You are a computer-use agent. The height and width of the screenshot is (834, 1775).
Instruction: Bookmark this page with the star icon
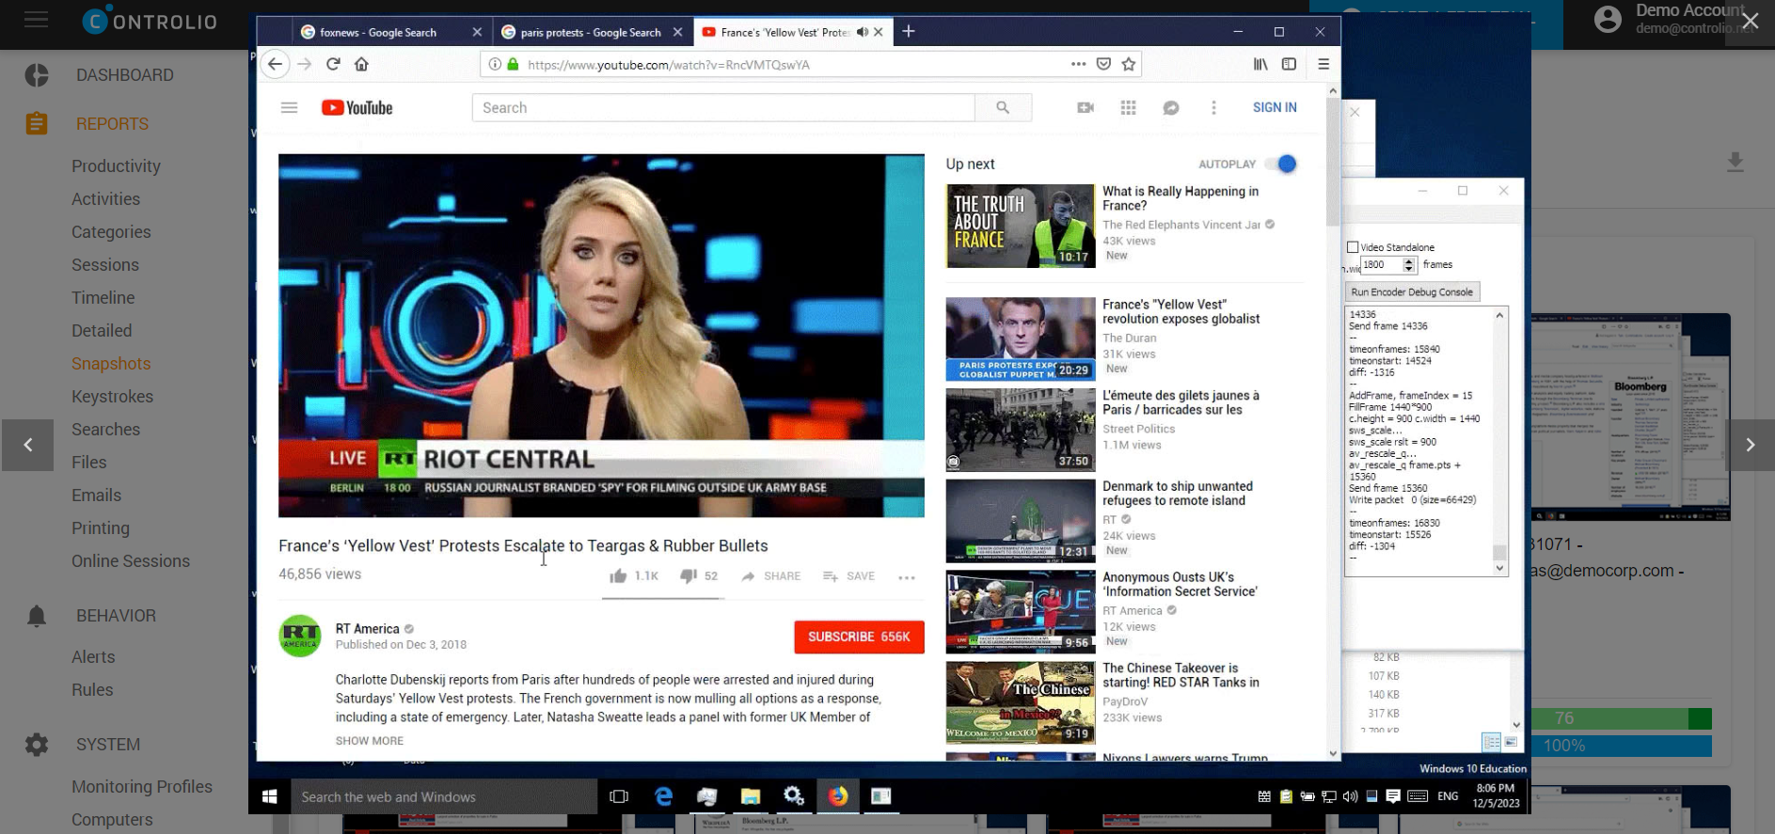point(1129,64)
